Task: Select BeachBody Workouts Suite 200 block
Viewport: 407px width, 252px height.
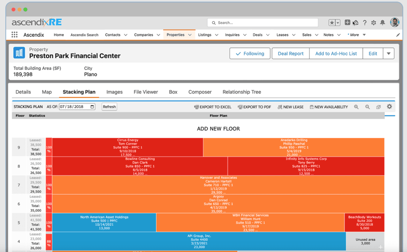Action: (x=365, y=223)
